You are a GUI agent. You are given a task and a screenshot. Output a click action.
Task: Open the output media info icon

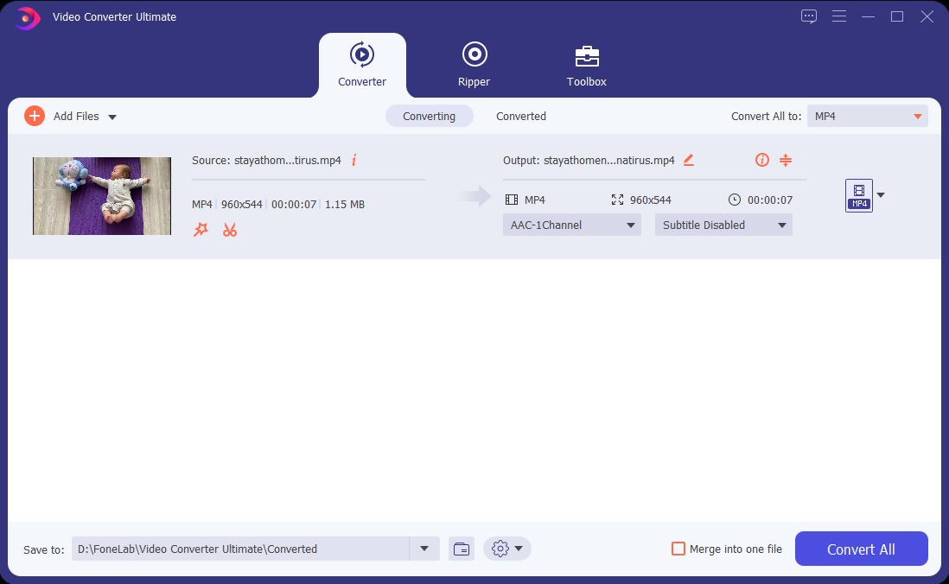point(761,160)
